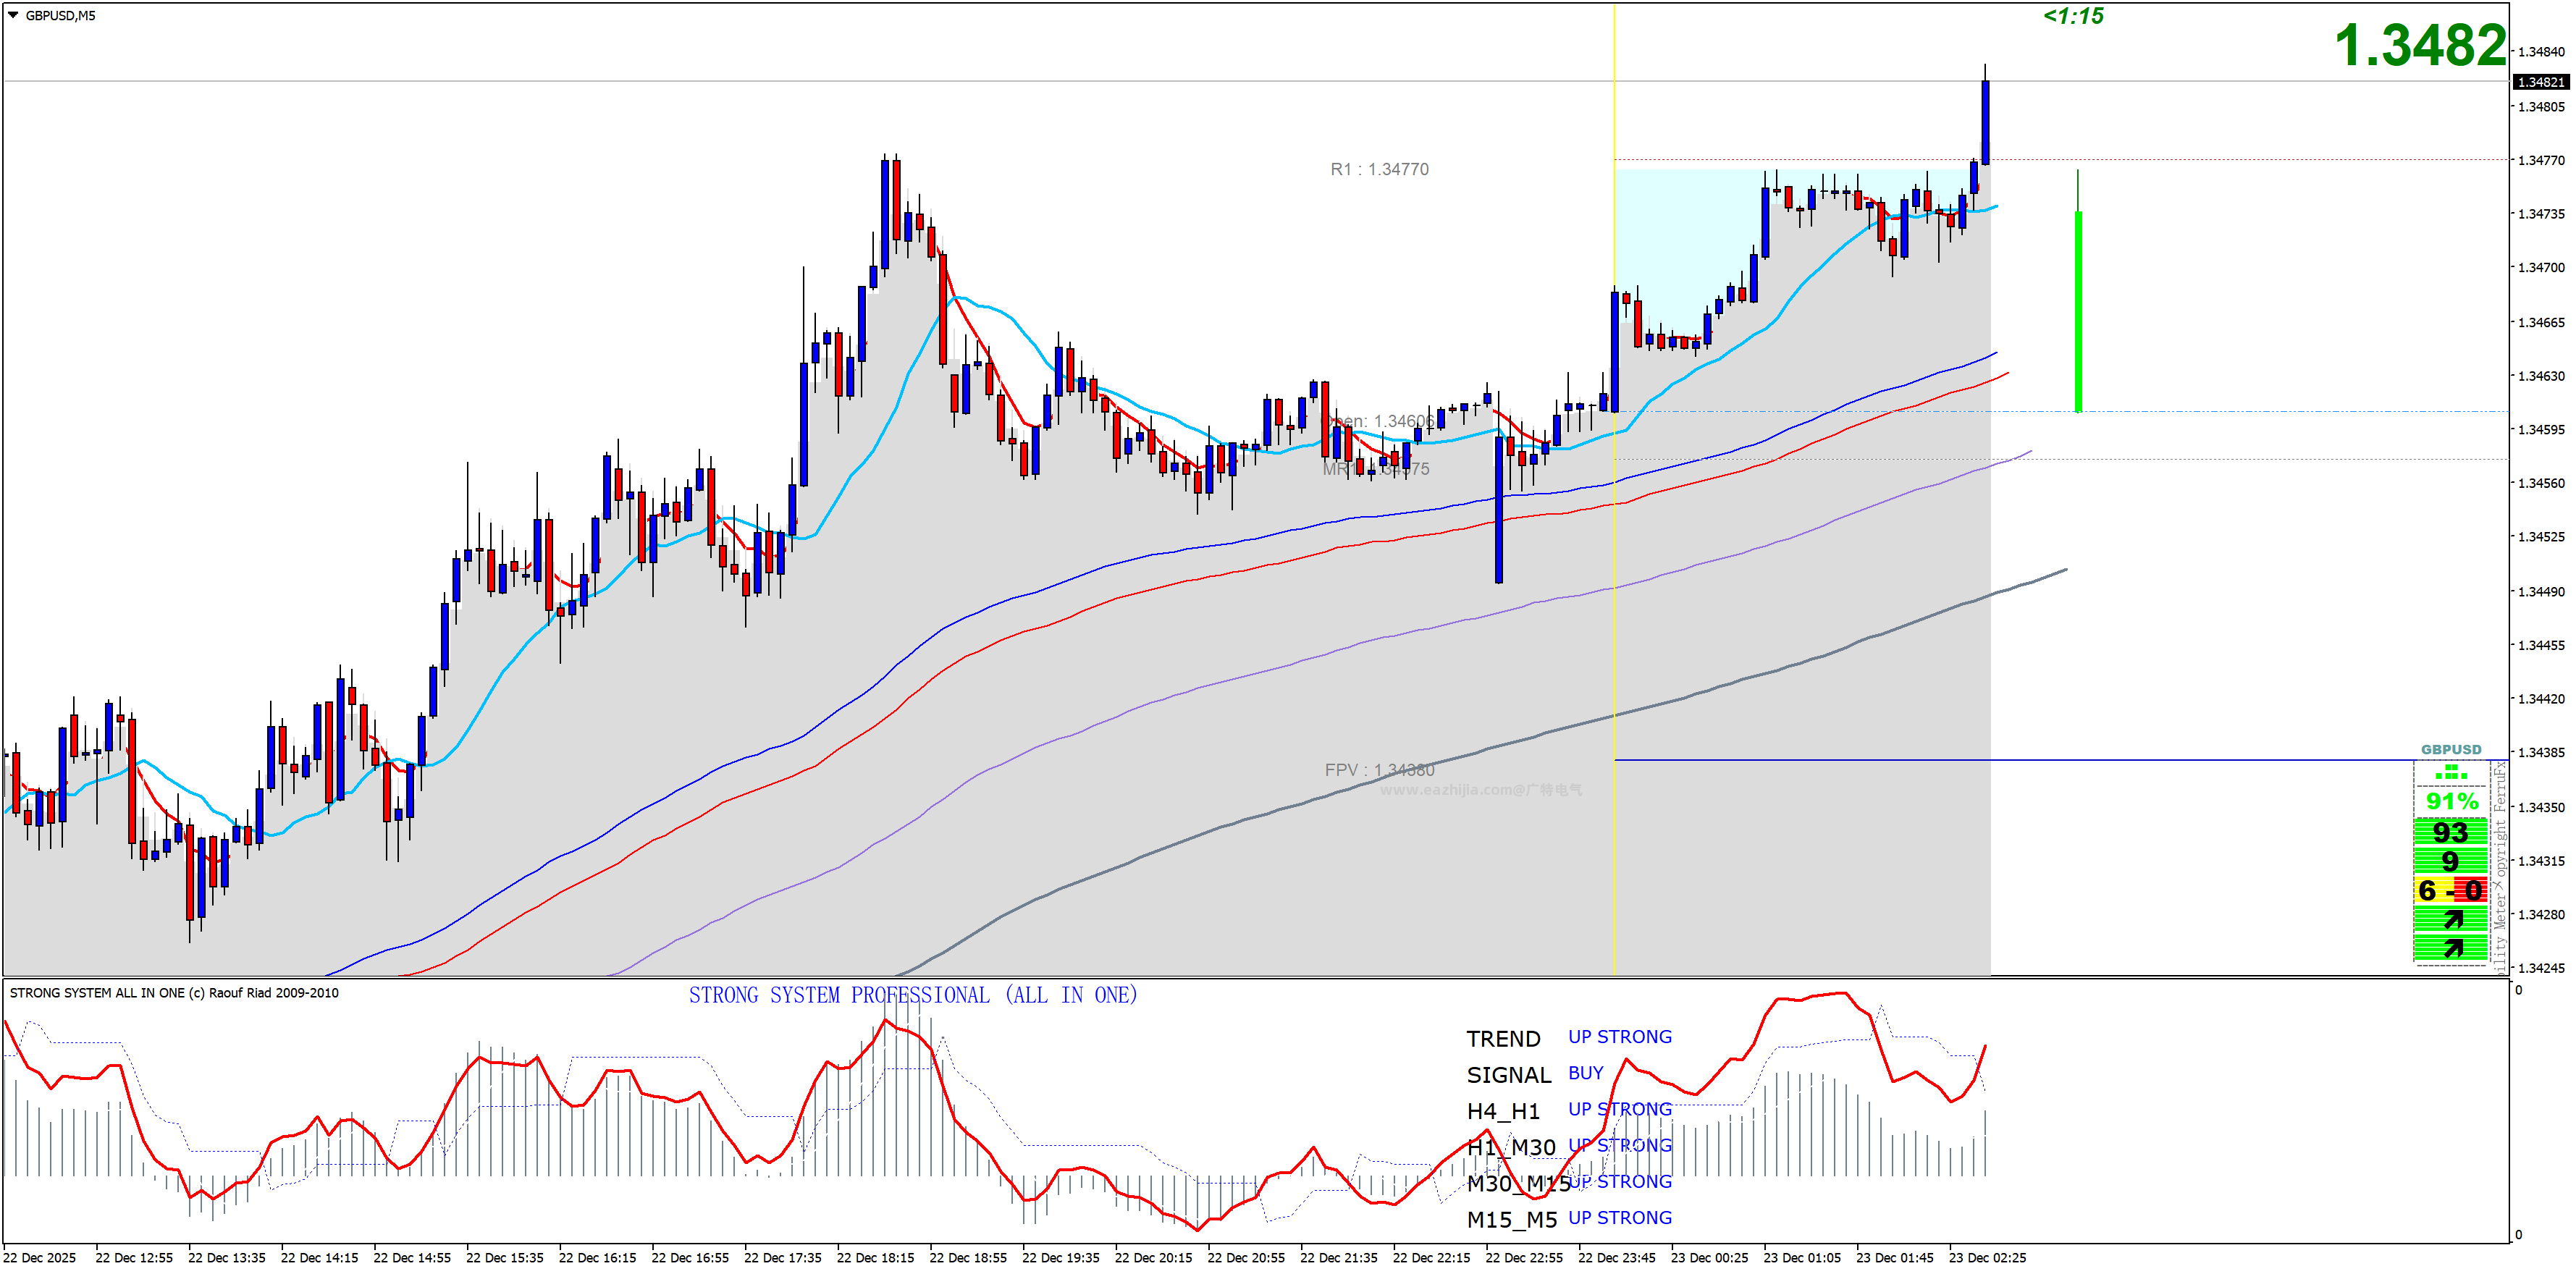The height and width of the screenshot is (1274, 2576).
Task: Click the green 9 meter cell
Action: pos(2450,861)
